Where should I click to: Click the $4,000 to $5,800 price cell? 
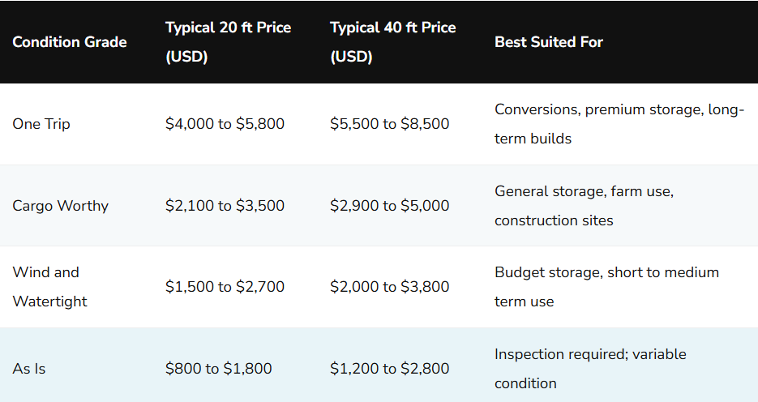point(225,124)
